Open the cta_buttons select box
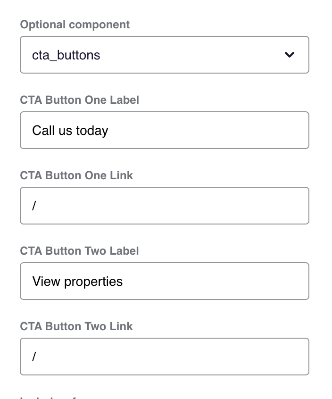This screenshot has height=399, width=332. pyautogui.click(x=164, y=55)
